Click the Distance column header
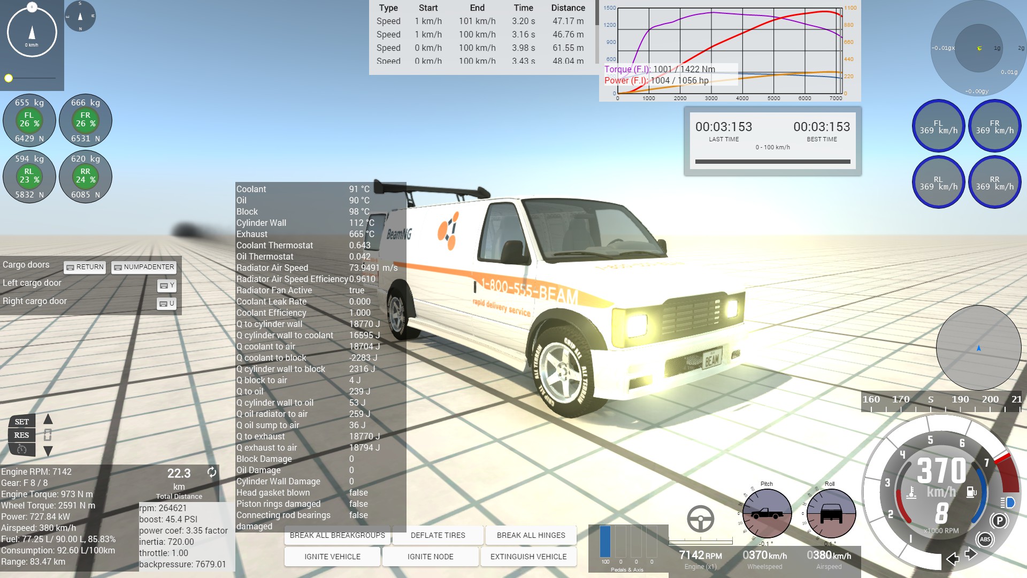Viewport: 1027px width, 578px height. click(568, 8)
